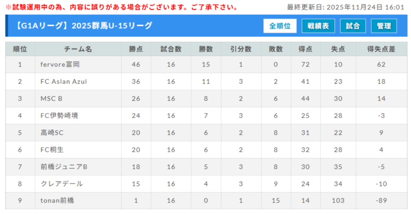Click the 管理 button

(x=384, y=26)
